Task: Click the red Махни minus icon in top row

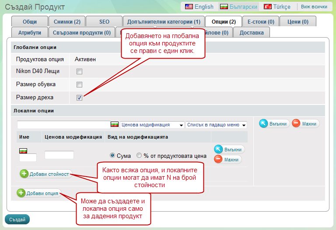Action: pos(296,124)
